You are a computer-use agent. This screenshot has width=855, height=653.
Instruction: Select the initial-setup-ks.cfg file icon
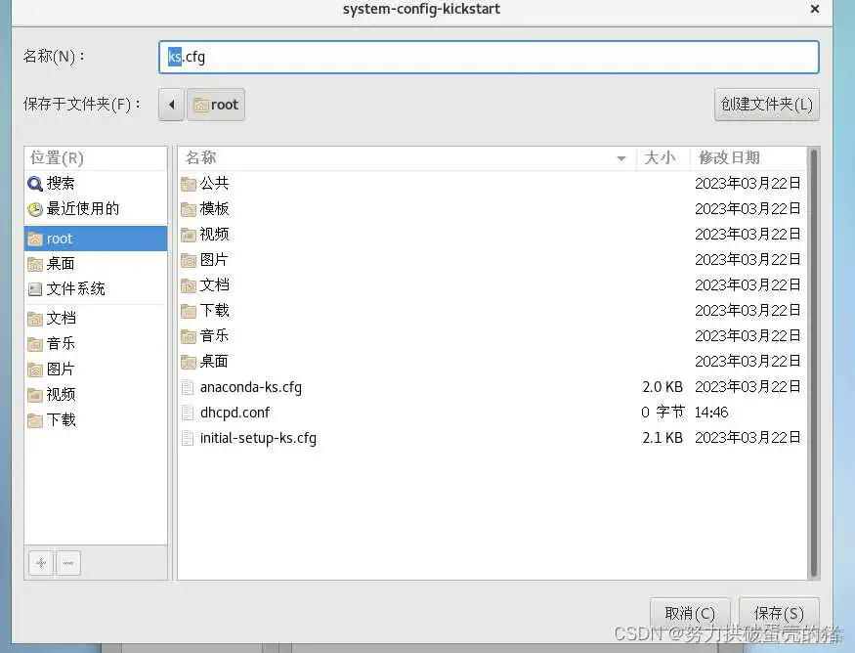click(188, 438)
